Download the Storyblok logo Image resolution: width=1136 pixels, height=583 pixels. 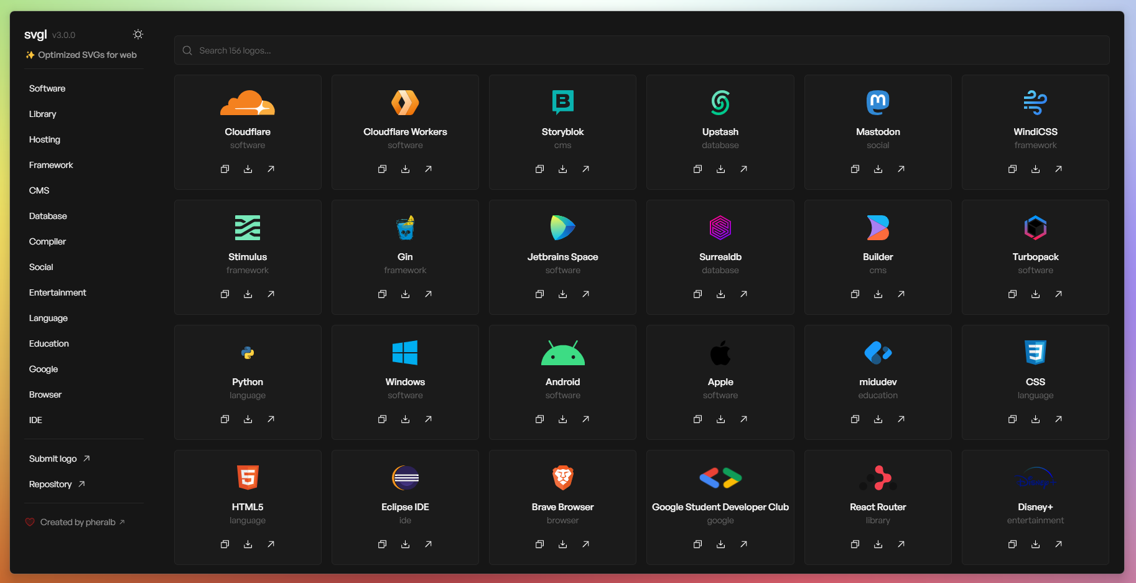click(562, 169)
